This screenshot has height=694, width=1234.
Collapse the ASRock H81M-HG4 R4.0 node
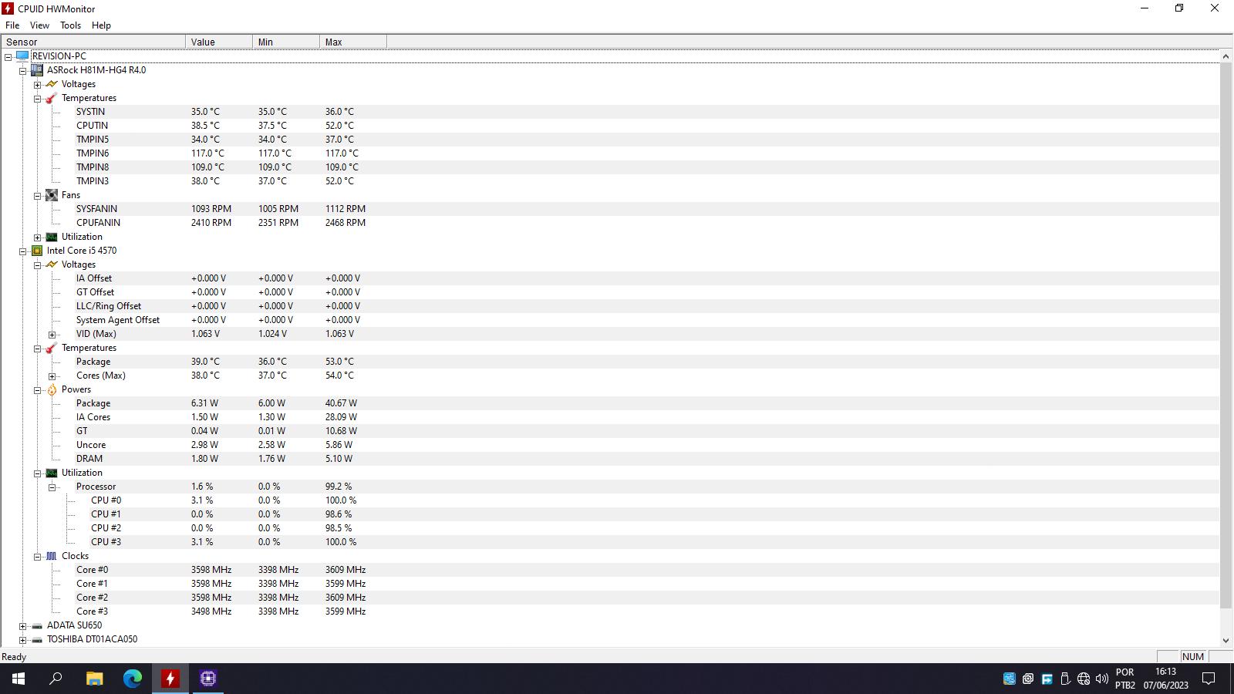[22, 71]
